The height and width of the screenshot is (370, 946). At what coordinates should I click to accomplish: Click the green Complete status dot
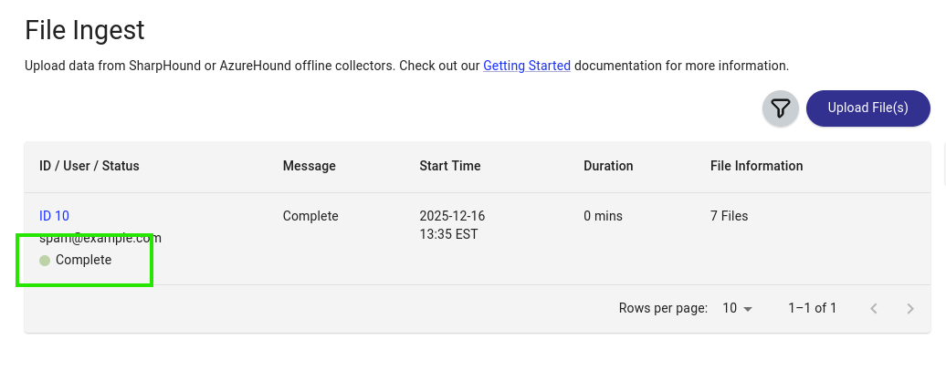(45, 261)
